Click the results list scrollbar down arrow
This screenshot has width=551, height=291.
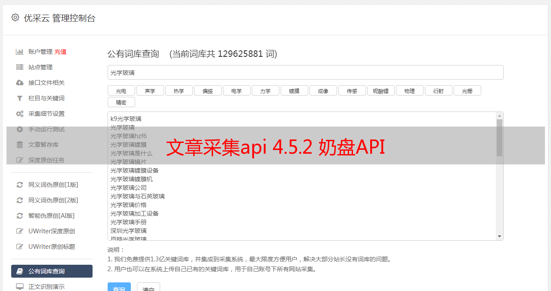pos(499,236)
